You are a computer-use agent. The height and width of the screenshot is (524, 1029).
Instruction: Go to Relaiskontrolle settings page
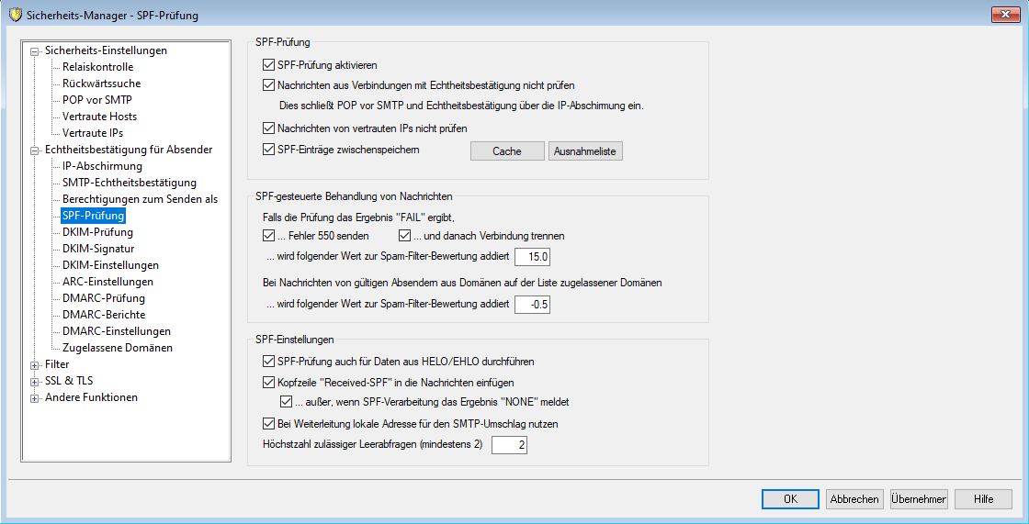97,67
